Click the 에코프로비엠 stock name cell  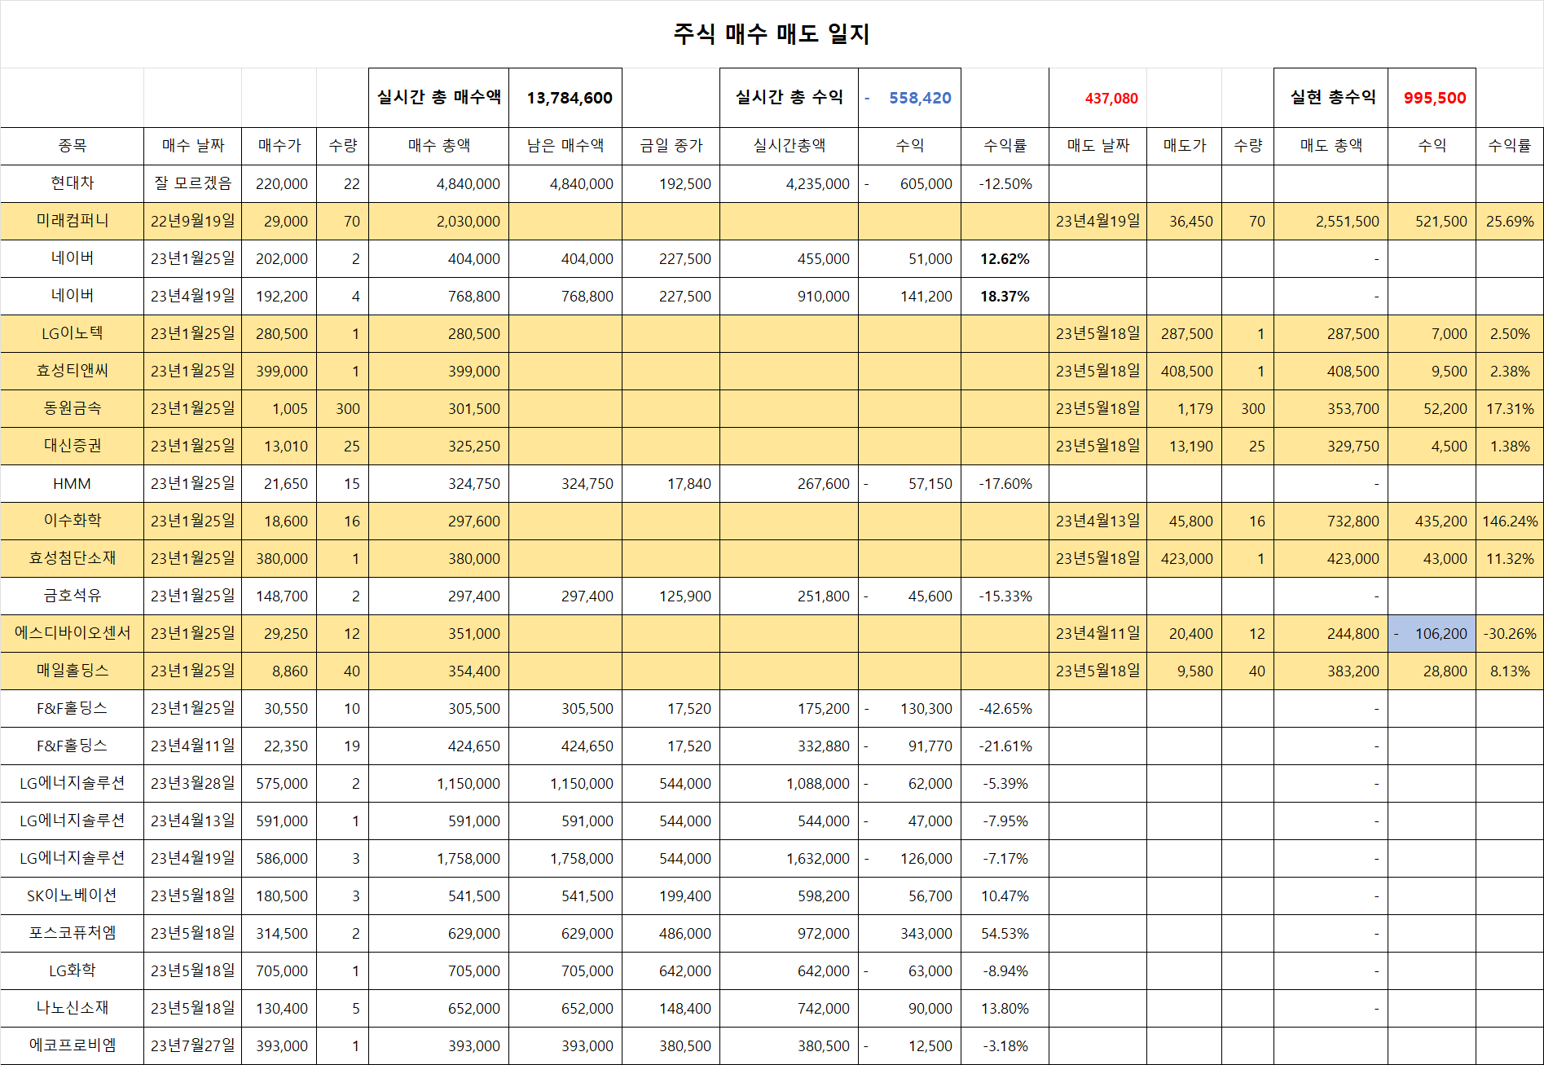coord(72,1045)
